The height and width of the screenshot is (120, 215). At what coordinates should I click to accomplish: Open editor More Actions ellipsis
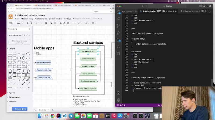pos(210,11)
